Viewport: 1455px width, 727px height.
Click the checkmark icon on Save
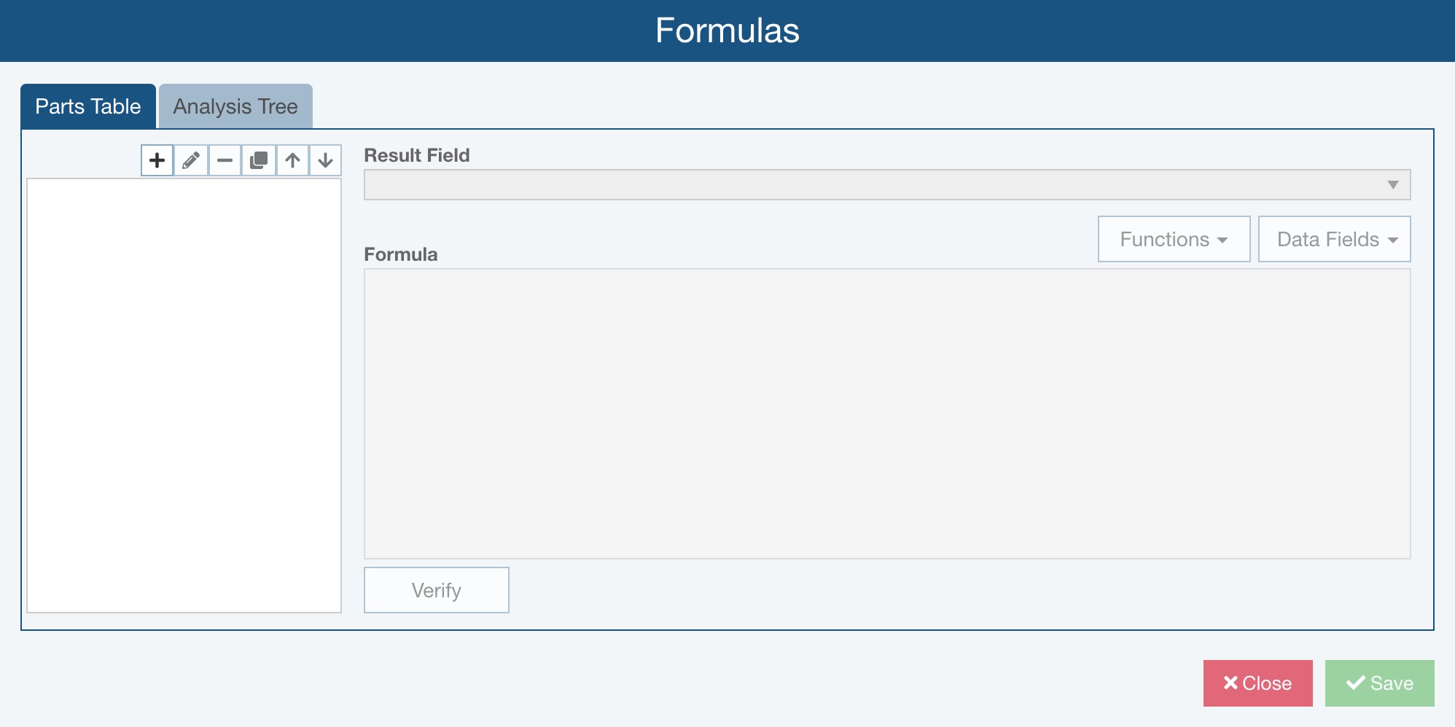tap(1355, 683)
